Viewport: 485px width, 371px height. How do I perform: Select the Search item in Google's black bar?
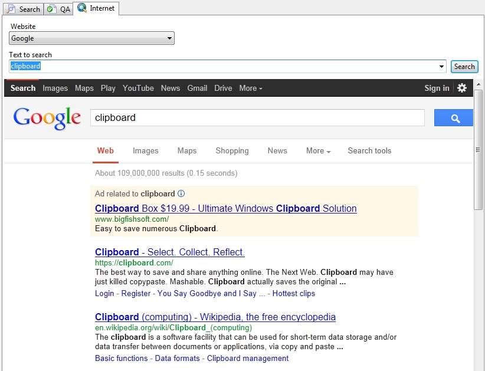[x=23, y=88]
